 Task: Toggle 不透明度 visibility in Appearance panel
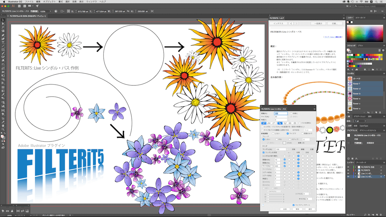(x=348, y=143)
